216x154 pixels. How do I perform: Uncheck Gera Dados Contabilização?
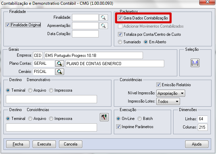[x=120, y=18]
